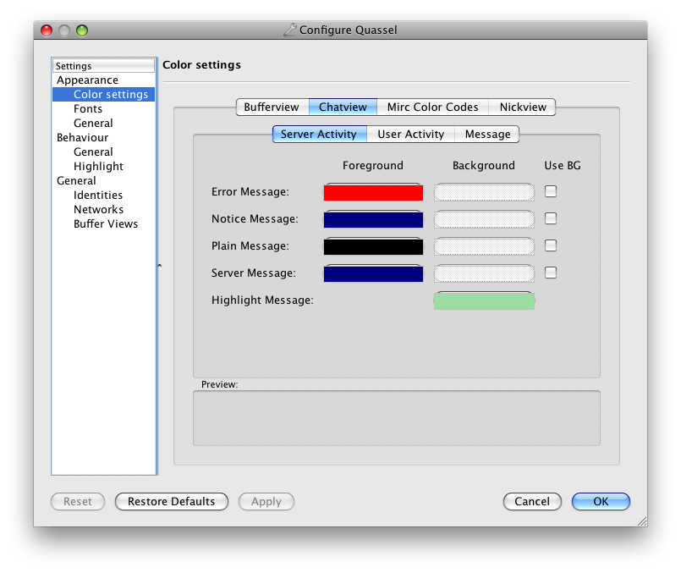The image size is (681, 573).
Task: Enable Use BG for Error Message
Action: (x=551, y=191)
